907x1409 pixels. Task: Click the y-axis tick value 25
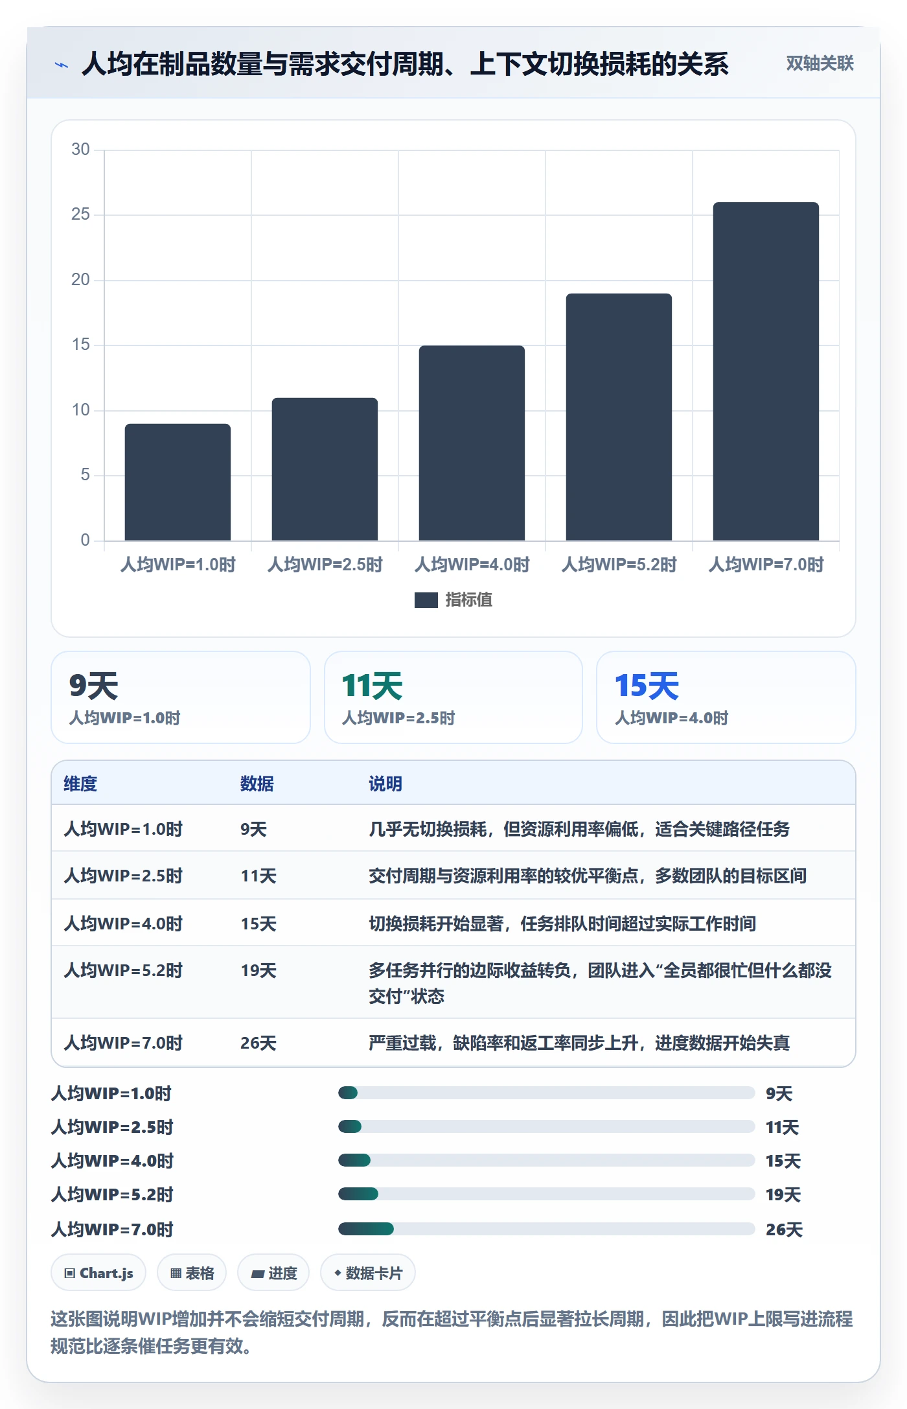point(80,215)
